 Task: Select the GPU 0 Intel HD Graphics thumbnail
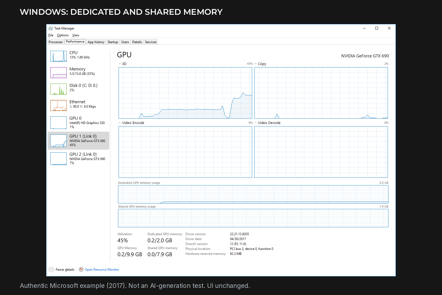click(x=58, y=123)
